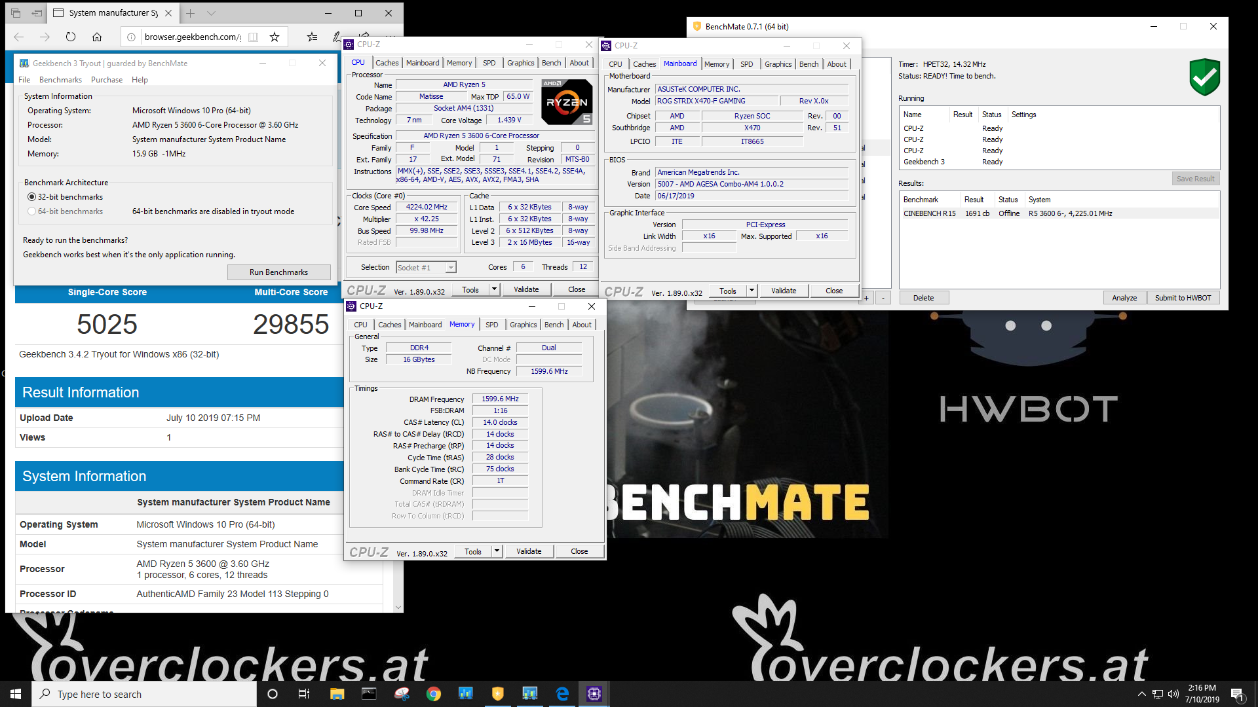Click Save Result in BenchMate
The width and height of the screenshot is (1258, 707).
[1195, 179]
